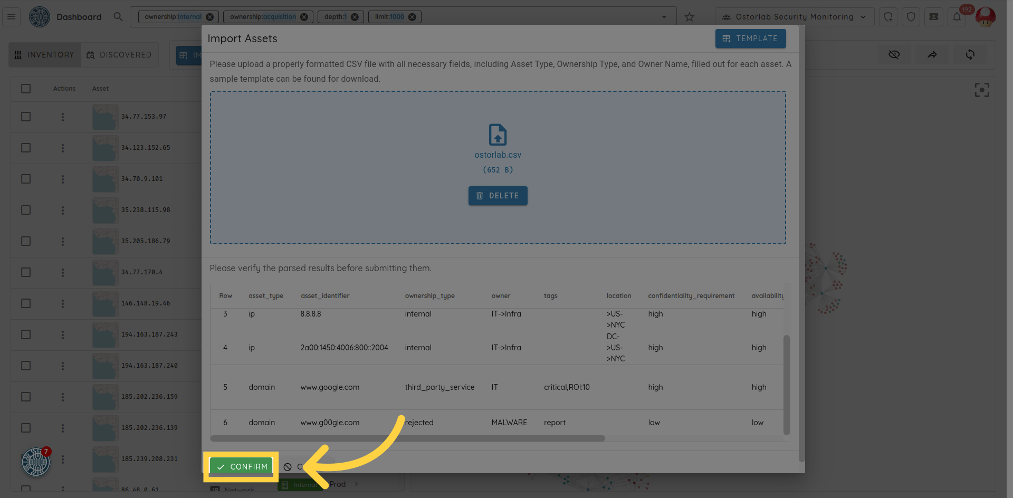
Task: Click the parsed results horizontal scrollbar
Action: [x=407, y=438]
